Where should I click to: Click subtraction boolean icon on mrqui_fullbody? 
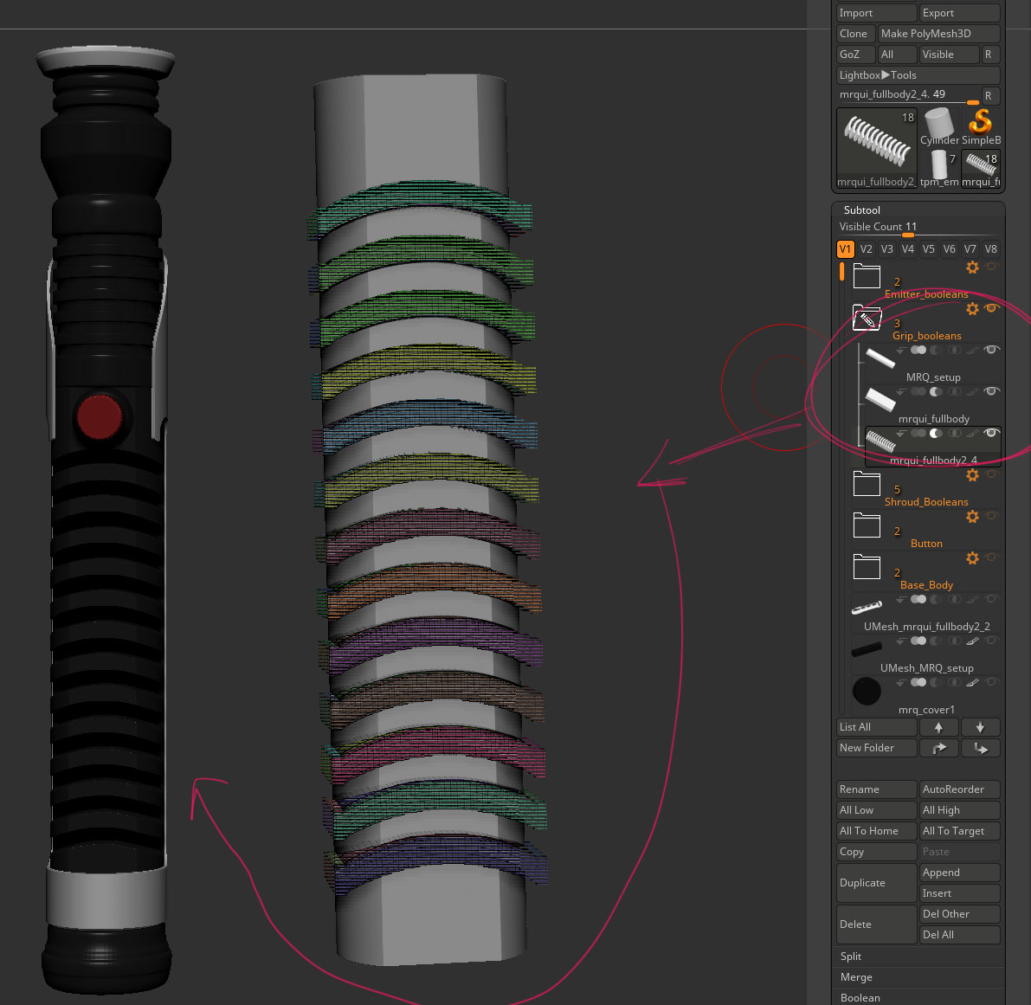(x=935, y=392)
